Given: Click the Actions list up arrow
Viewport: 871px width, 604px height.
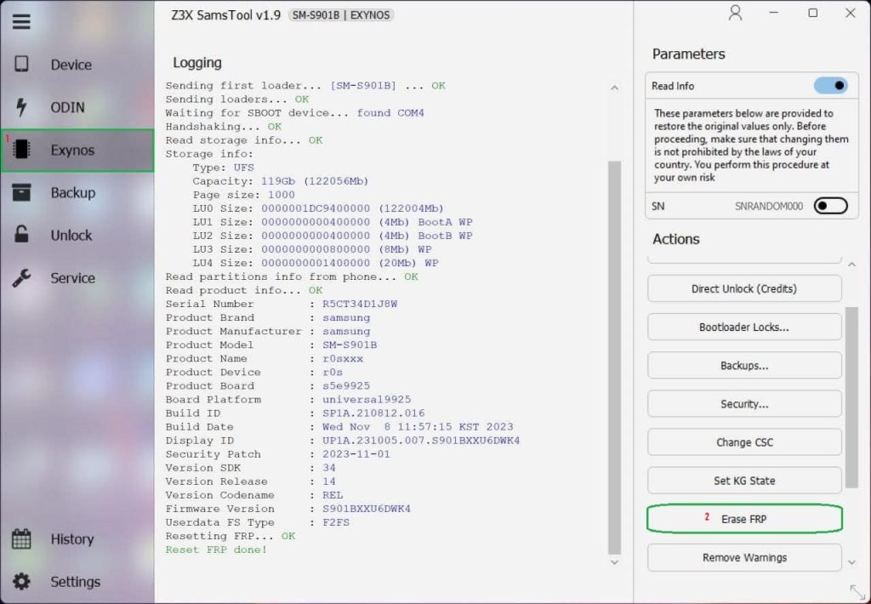Looking at the screenshot, I should 852,265.
